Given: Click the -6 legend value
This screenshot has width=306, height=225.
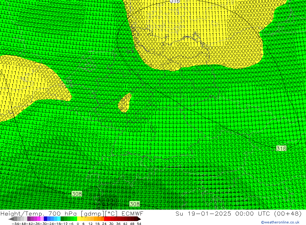Looking at the screenshot, I should coord(71,224).
